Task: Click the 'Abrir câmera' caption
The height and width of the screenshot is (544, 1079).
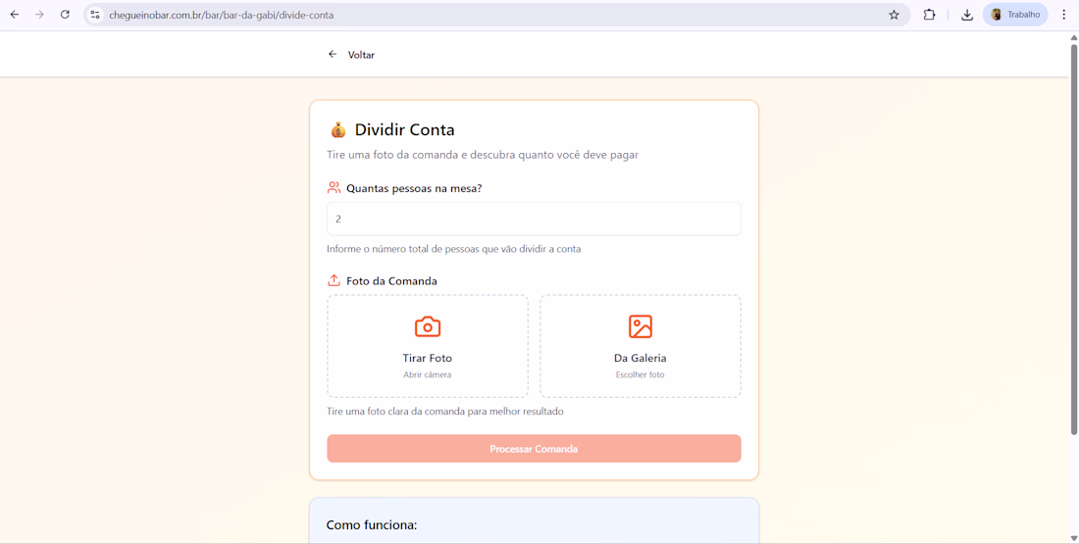Action: [x=428, y=374]
